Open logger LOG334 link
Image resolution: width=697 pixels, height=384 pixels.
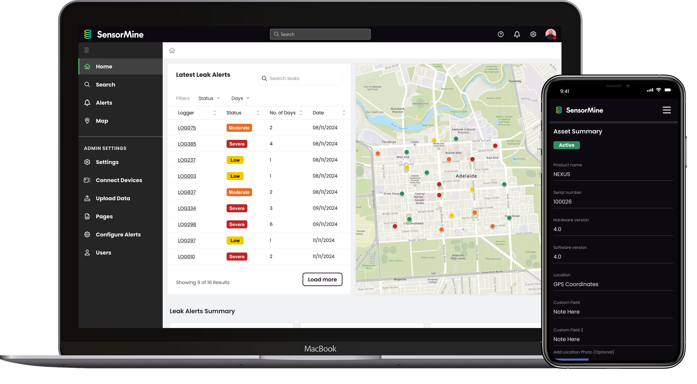(187, 208)
